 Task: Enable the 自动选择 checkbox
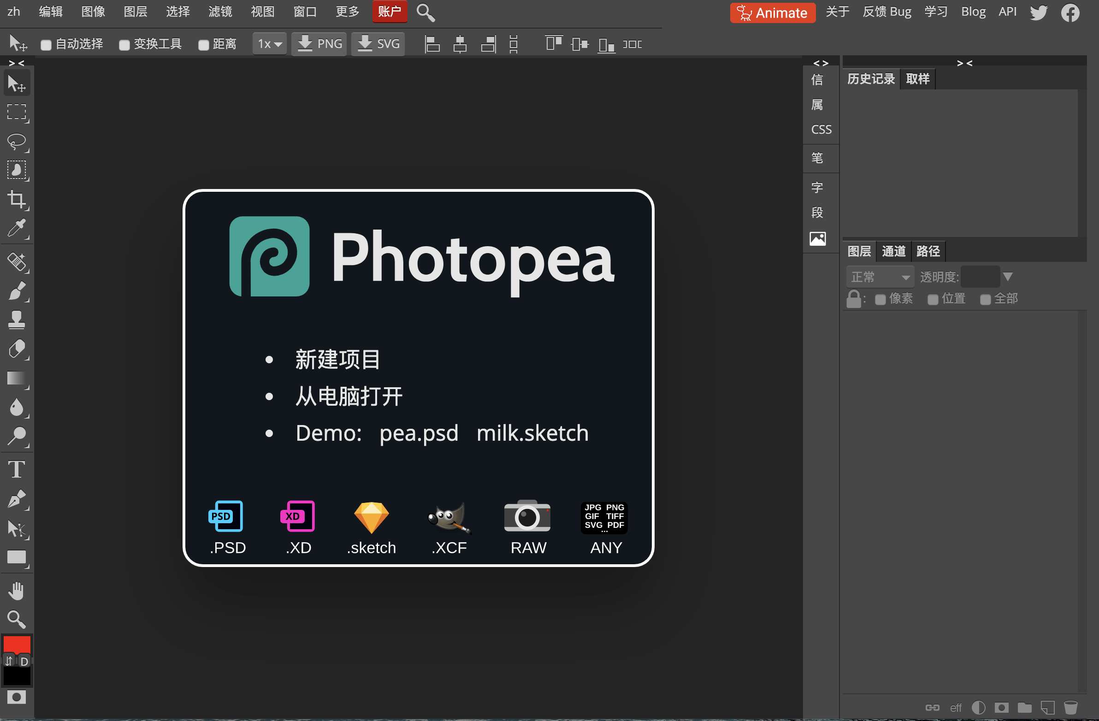[x=46, y=45]
